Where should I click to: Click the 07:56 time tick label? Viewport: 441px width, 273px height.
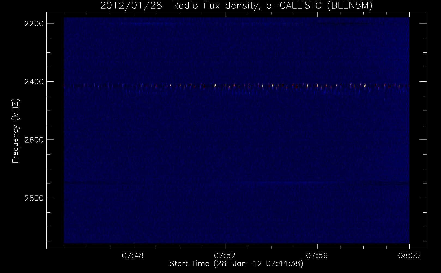pos(317,256)
